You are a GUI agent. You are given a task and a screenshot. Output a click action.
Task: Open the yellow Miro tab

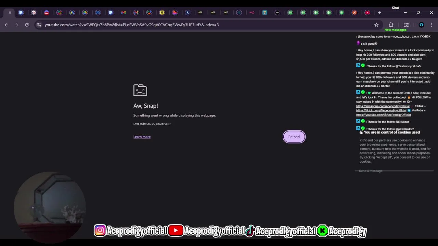point(162,13)
